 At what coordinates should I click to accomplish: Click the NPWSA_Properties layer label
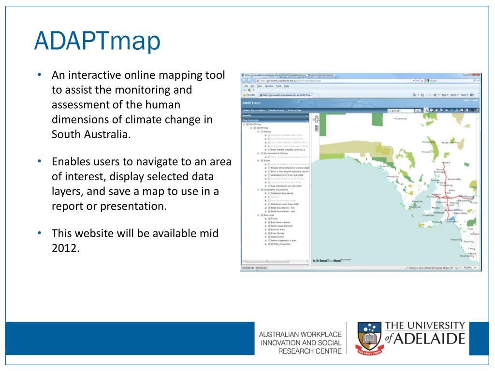click(281, 244)
